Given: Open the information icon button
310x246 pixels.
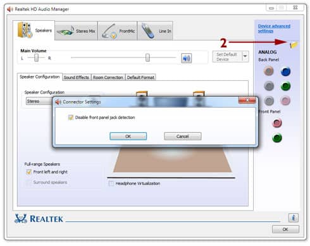Looking at the screenshot, I should 294,218.
